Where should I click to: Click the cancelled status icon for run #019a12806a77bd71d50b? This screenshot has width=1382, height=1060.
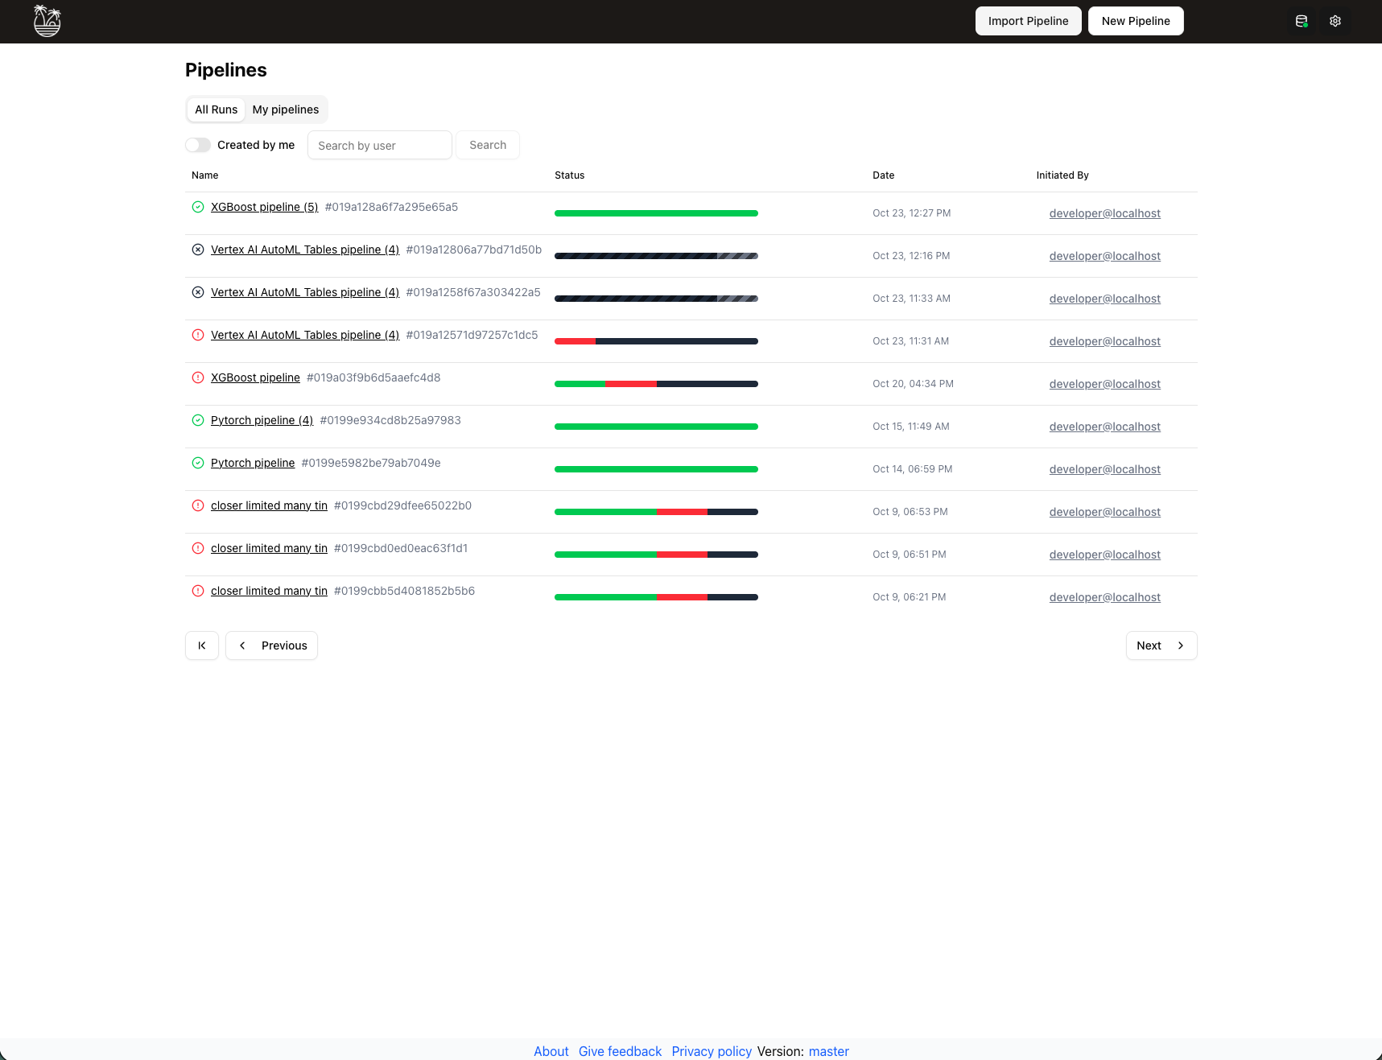pos(198,250)
